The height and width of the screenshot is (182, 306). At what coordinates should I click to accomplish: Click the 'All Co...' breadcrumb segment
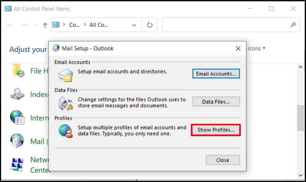tap(98, 25)
